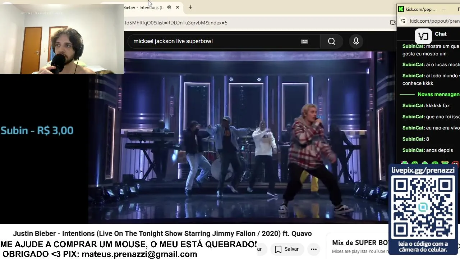Click the 'Subin - R$ 3,00' donation text

pos(37,130)
